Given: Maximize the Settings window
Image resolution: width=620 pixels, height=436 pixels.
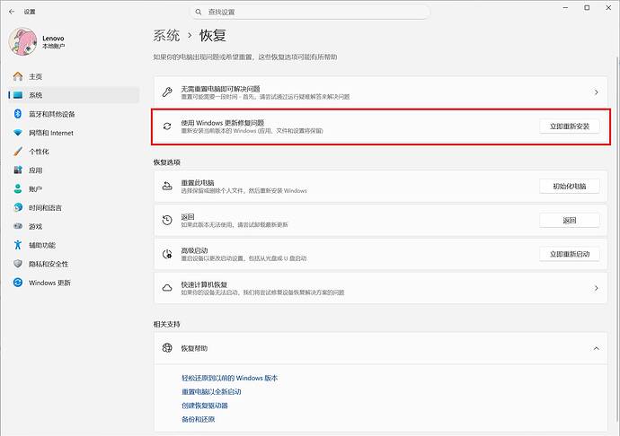Looking at the screenshot, I should (x=587, y=8).
